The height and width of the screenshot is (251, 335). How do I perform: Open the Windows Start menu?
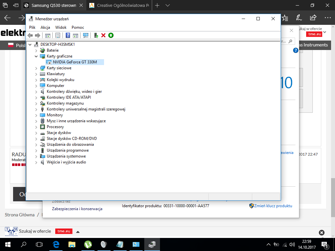8,244
